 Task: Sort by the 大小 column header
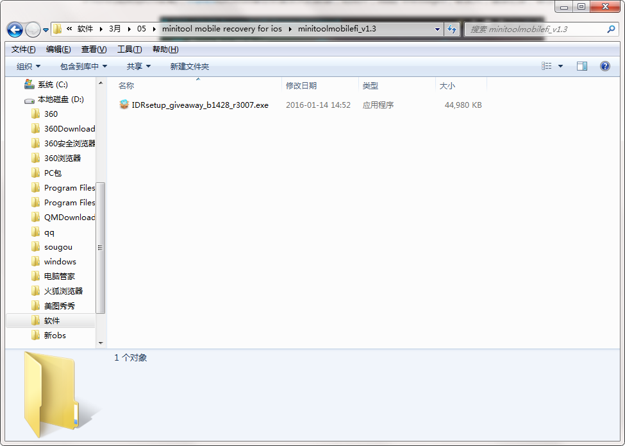pos(447,85)
